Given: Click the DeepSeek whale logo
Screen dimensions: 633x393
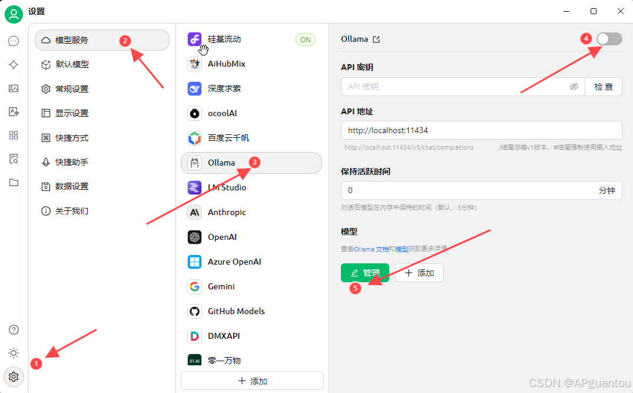Looking at the screenshot, I should pos(194,88).
